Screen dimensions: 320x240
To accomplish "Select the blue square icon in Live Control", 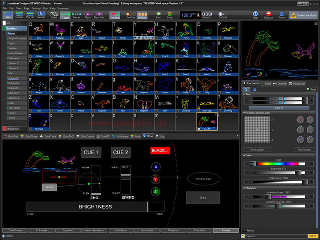I will [254, 90].
